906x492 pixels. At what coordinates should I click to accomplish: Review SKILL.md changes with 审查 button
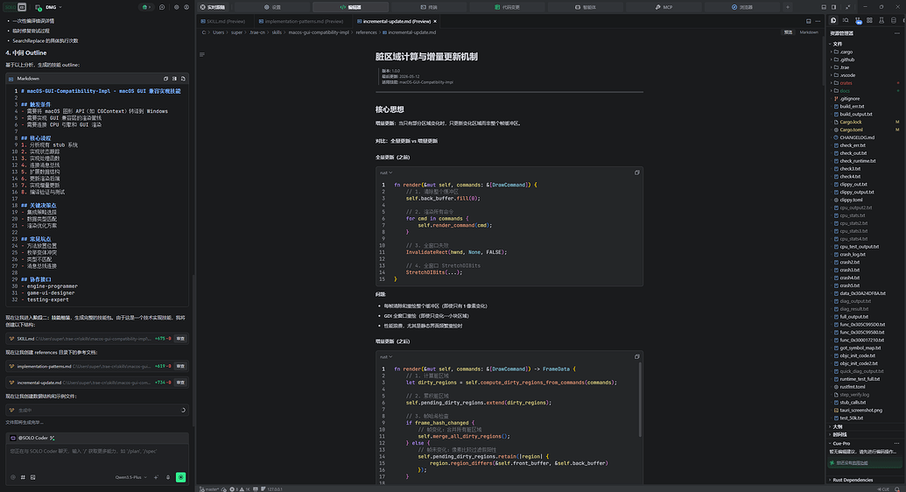coord(180,339)
